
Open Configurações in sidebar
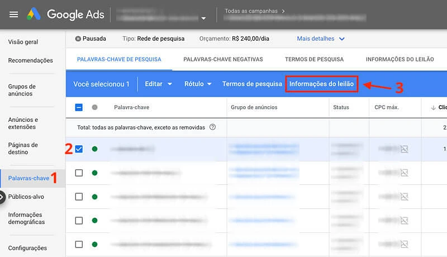27,248
